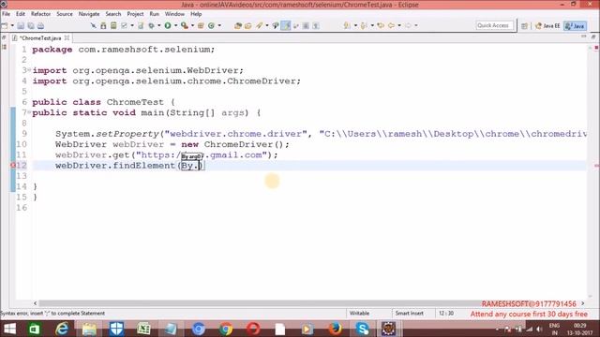Open File Explorer from the taskbar
Screen dimensions: 600x337
pyautogui.click(x=89, y=329)
